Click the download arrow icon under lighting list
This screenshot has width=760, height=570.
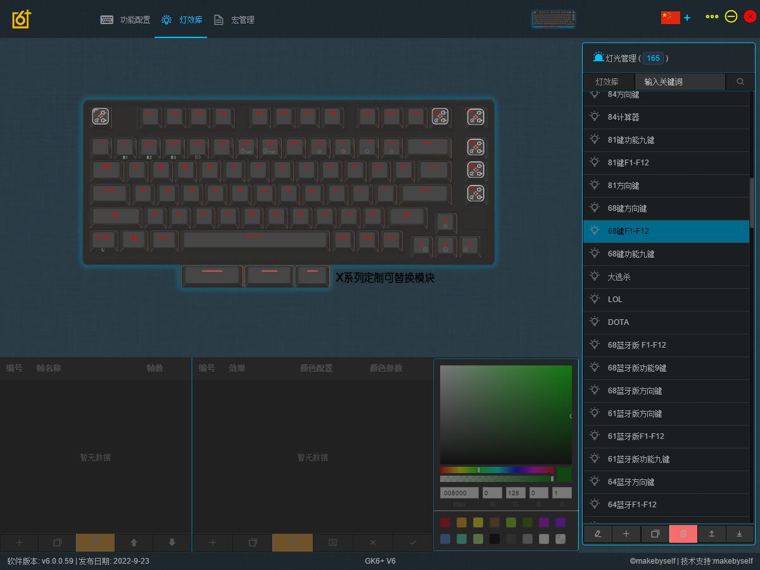739,534
